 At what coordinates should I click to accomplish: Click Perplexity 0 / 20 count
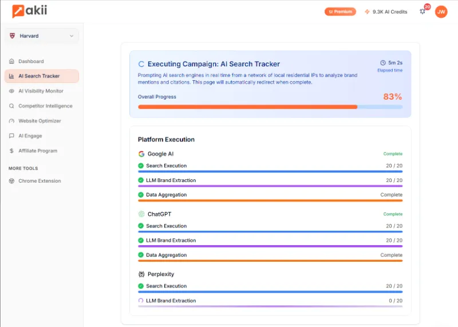pyautogui.click(x=396, y=301)
